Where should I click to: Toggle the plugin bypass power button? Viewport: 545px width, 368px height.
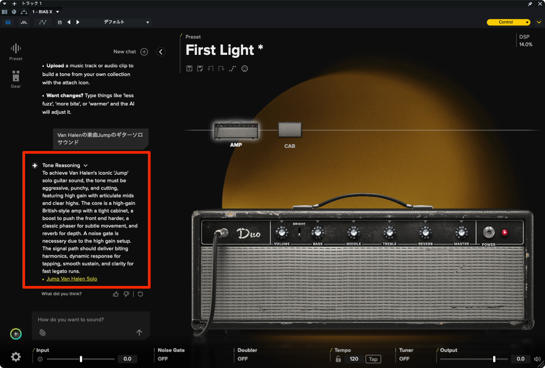coord(8,22)
